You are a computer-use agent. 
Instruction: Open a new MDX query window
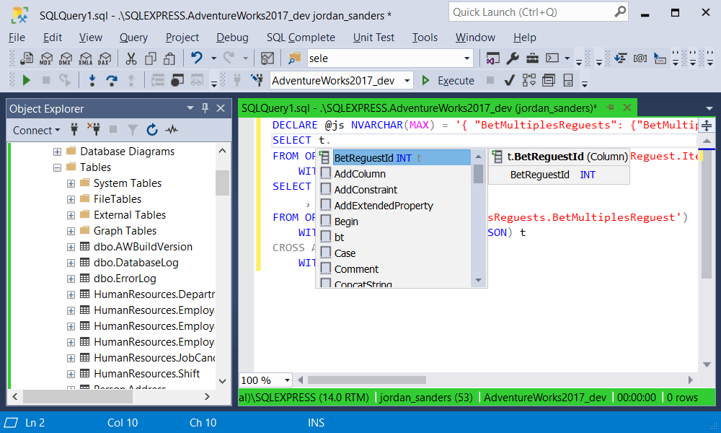[46, 59]
